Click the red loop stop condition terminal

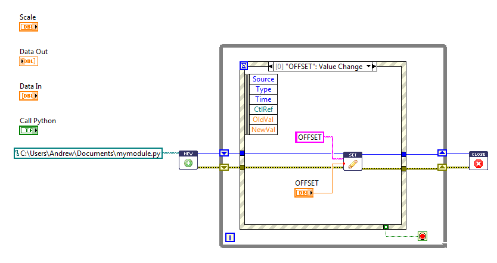423,236
